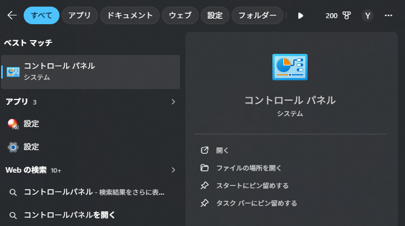Switch to the 設定 filter tab

pyautogui.click(x=215, y=15)
